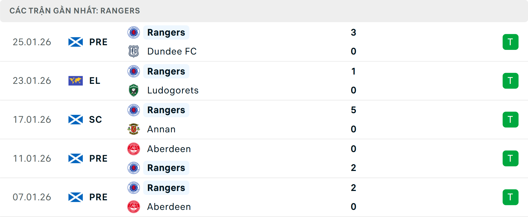This screenshot has width=528, height=217.
Task: Click the Aberdeen logo in the 11.01.26 row
Action: click(x=134, y=149)
